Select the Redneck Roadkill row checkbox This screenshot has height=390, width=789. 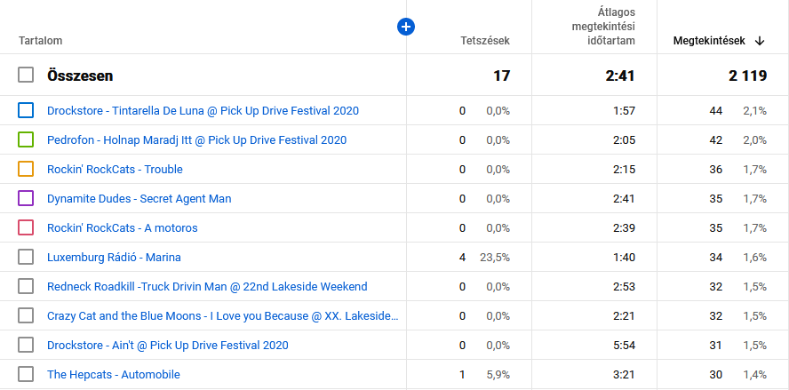coord(26,286)
